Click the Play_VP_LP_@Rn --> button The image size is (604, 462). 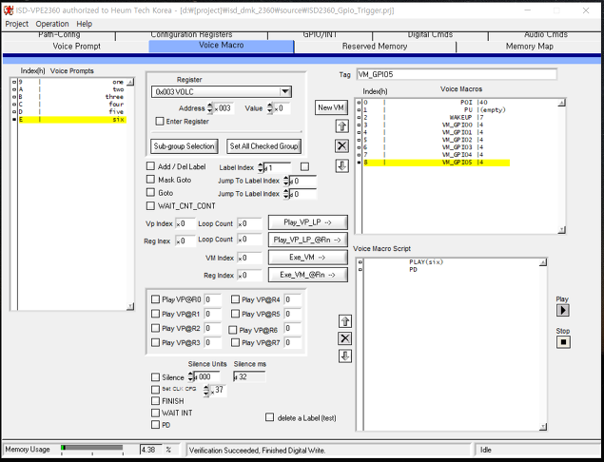coord(308,240)
